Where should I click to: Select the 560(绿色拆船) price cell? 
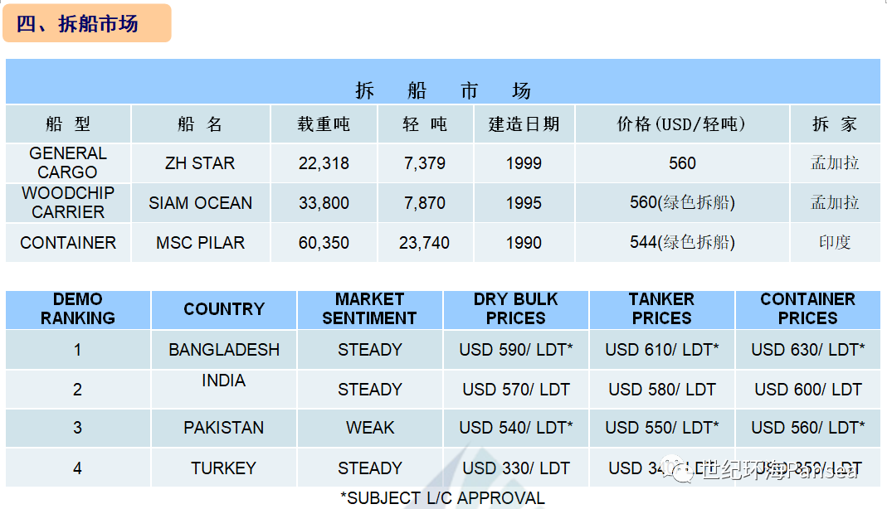[x=682, y=203]
